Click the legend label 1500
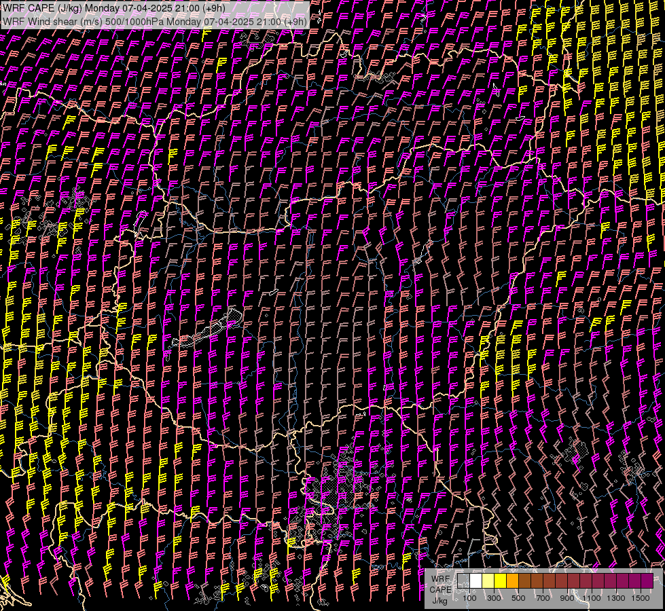The image size is (665, 611). [641, 598]
